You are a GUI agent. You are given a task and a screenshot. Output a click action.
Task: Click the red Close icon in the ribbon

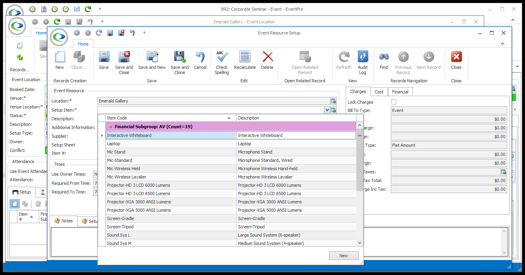point(456,57)
